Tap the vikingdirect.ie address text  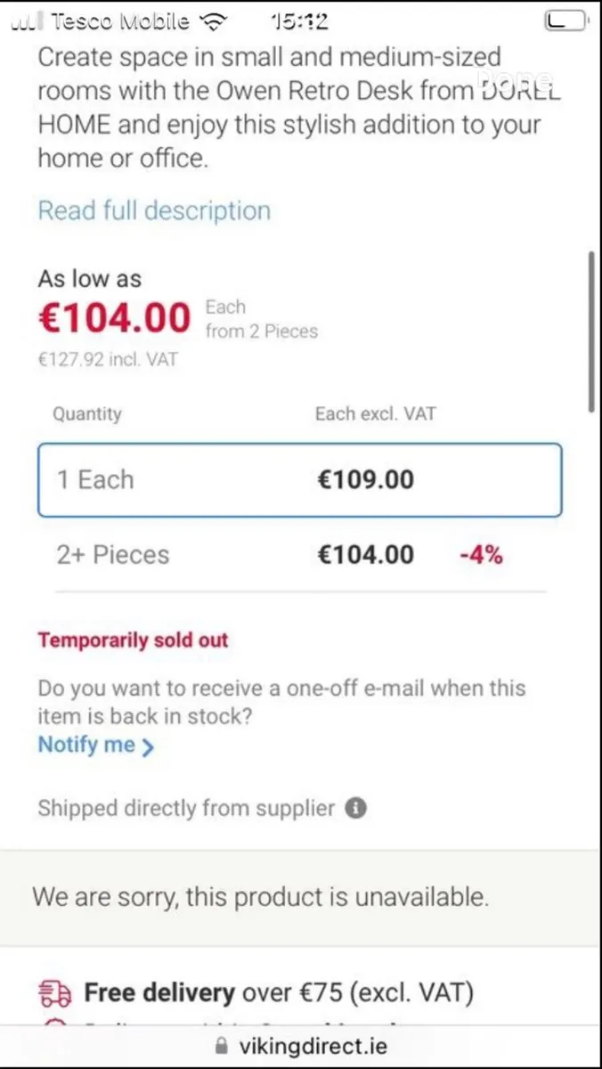coord(313,1045)
